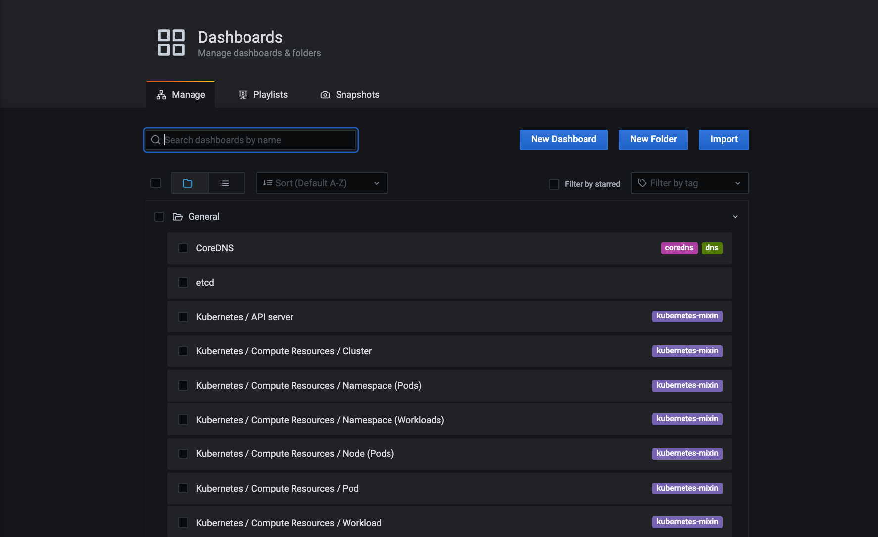Check the Compute Resources / Pod checkbox
This screenshot has width=878, height=537.
point(183,488)
